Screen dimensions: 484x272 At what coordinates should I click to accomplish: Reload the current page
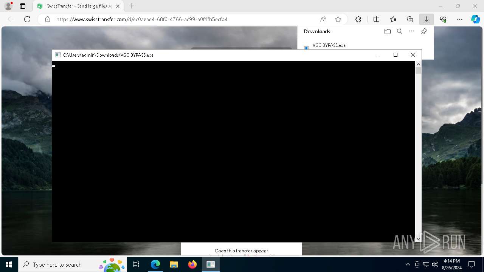[x=27, y=19]
